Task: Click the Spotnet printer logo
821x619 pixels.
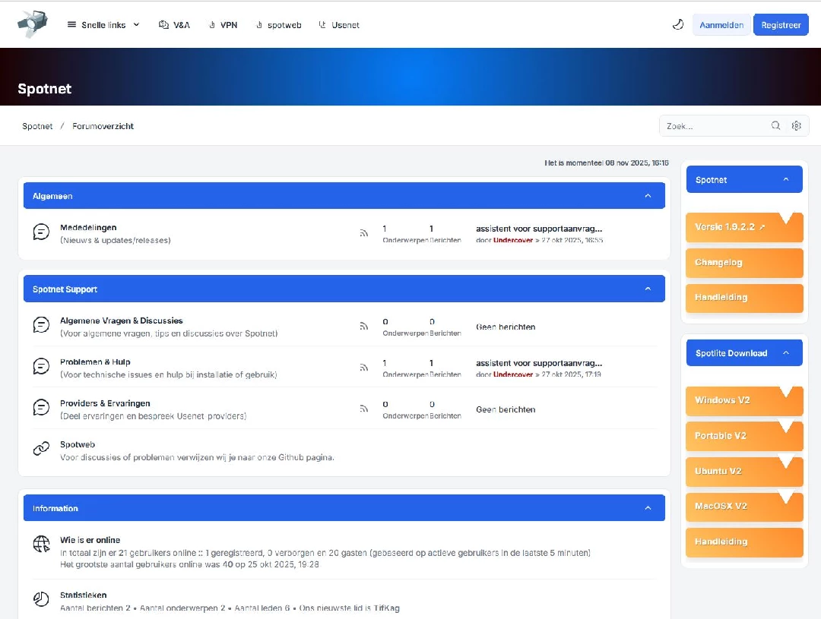Action: [32, 24]
